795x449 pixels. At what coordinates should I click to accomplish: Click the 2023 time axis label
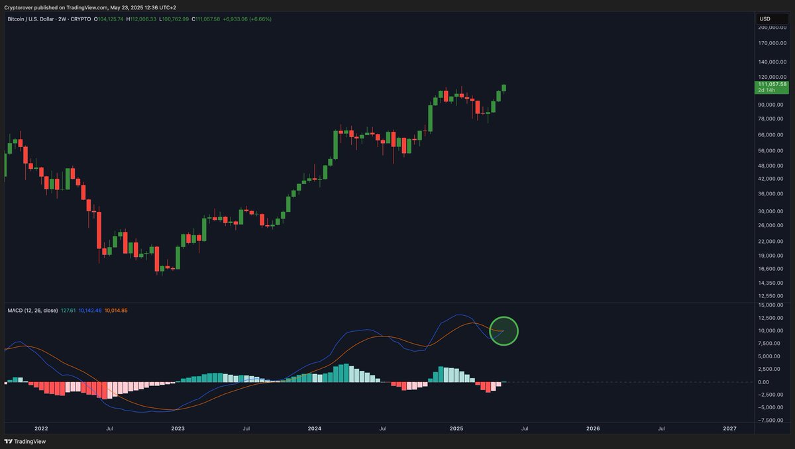178,429
